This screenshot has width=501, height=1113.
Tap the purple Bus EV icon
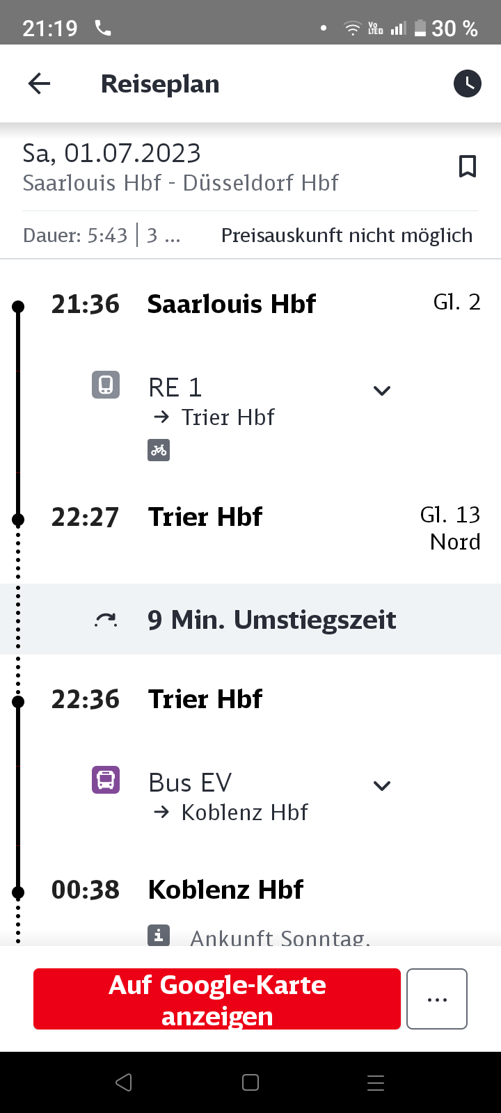tap(106, 780)
